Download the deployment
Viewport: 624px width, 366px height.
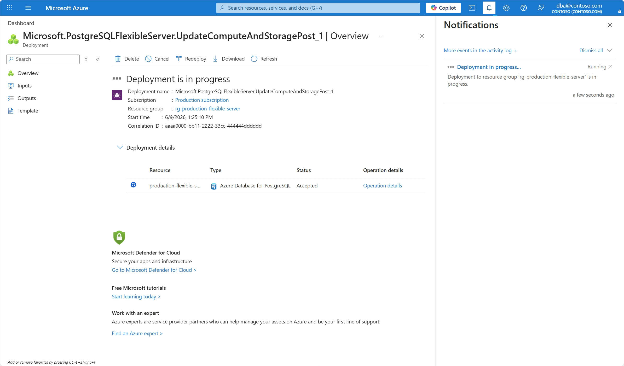(x=229, y=59)
